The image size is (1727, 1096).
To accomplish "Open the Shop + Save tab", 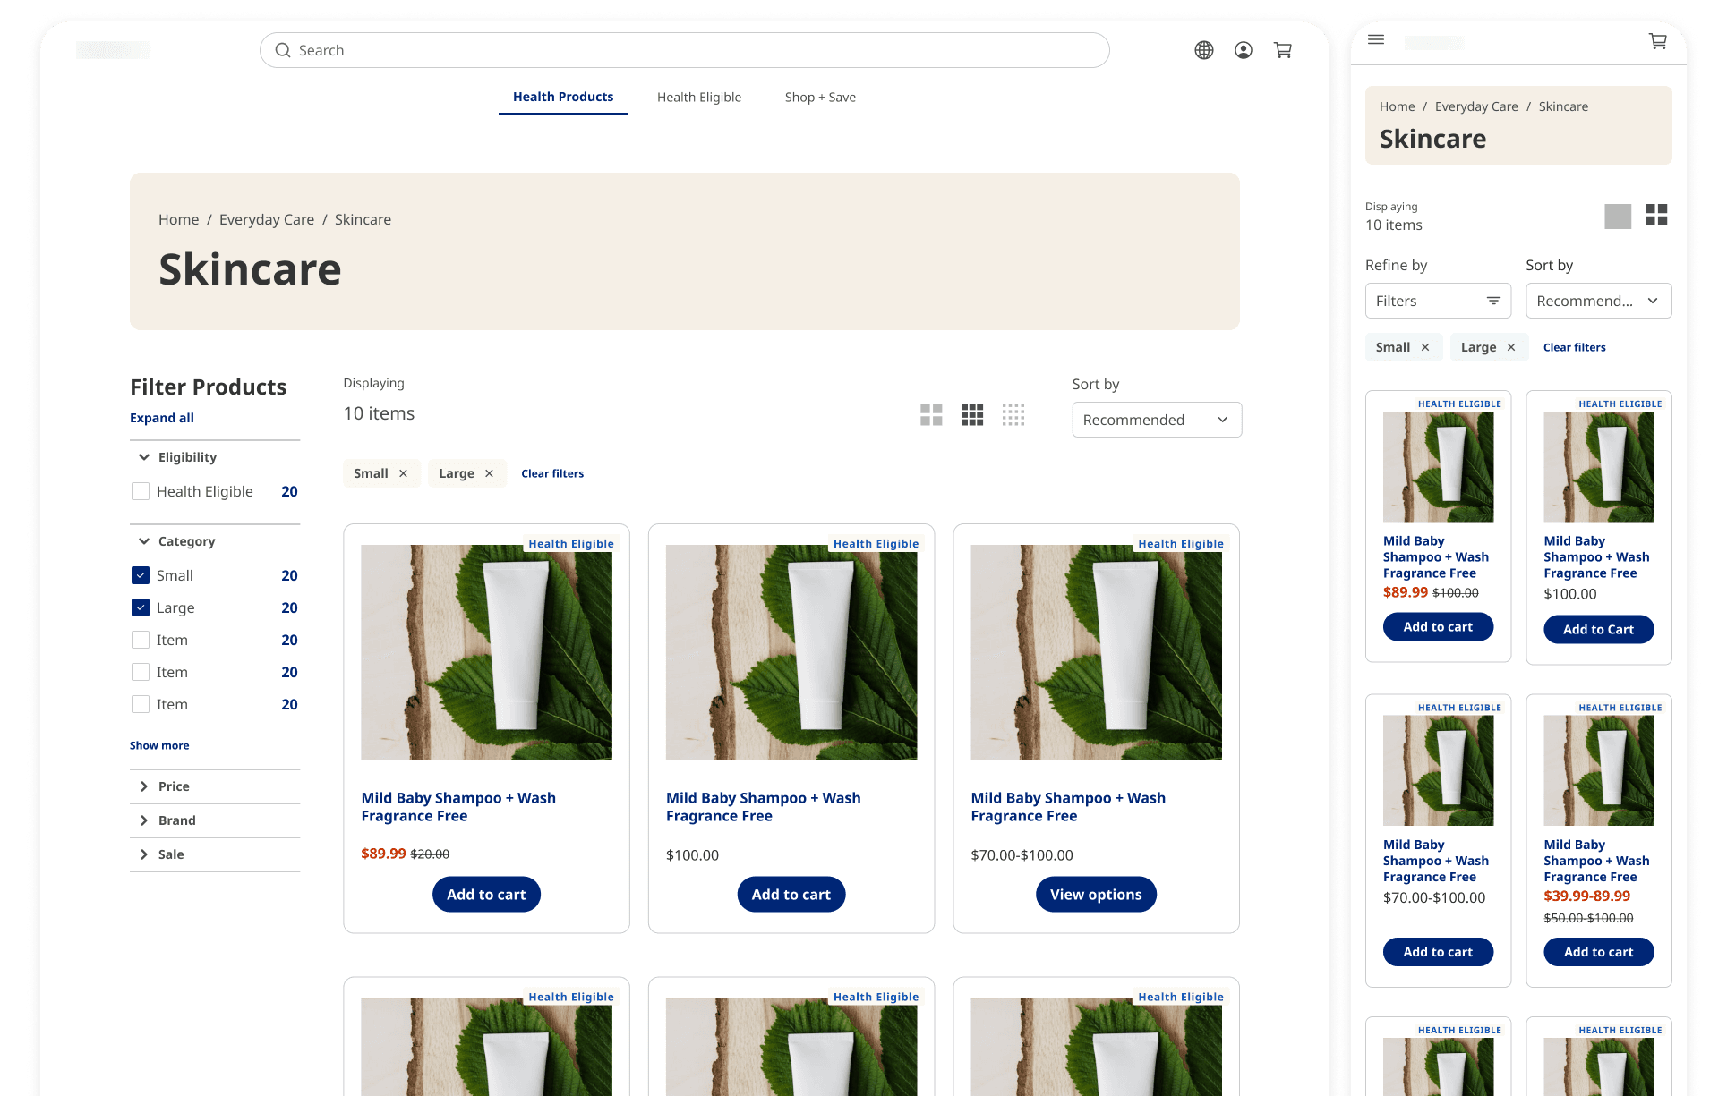I will (x=819, y=97).
